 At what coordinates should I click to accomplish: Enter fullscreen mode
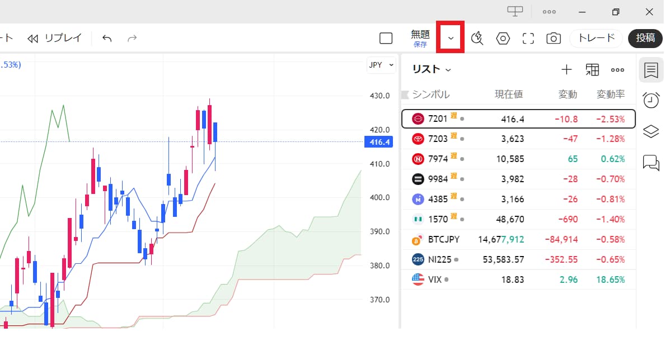pos(528,38)
